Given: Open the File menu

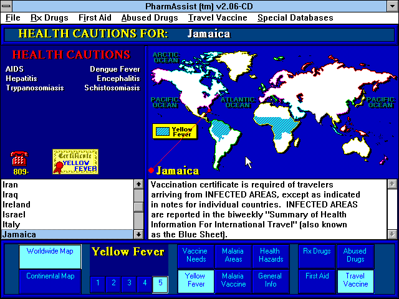Looking at the screenshot, I should (12, 18).
